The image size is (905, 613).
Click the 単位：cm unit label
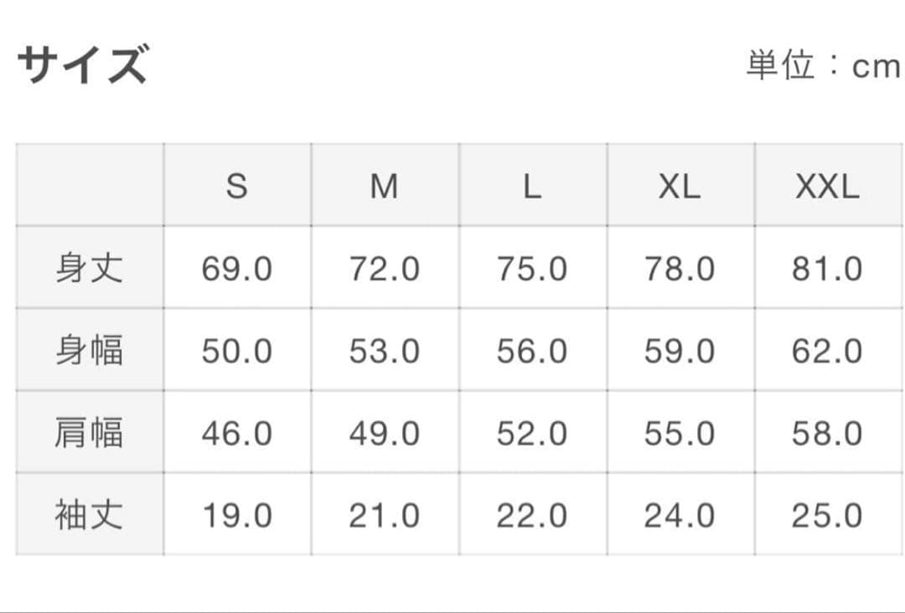822,65
